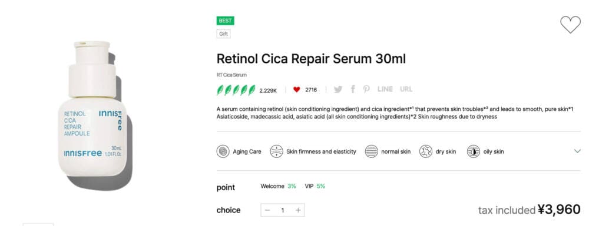This screenshot has height=226, width=589.
Task: Increase quantity with plus button
Action: 298,210
